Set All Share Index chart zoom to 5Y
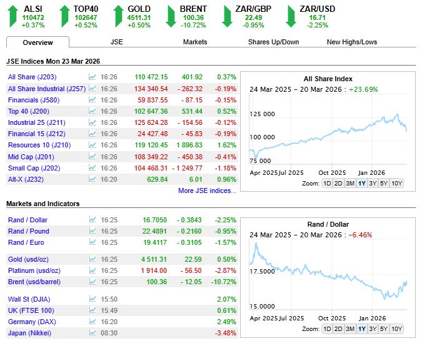The image size is (422, 341). (383, 184)
